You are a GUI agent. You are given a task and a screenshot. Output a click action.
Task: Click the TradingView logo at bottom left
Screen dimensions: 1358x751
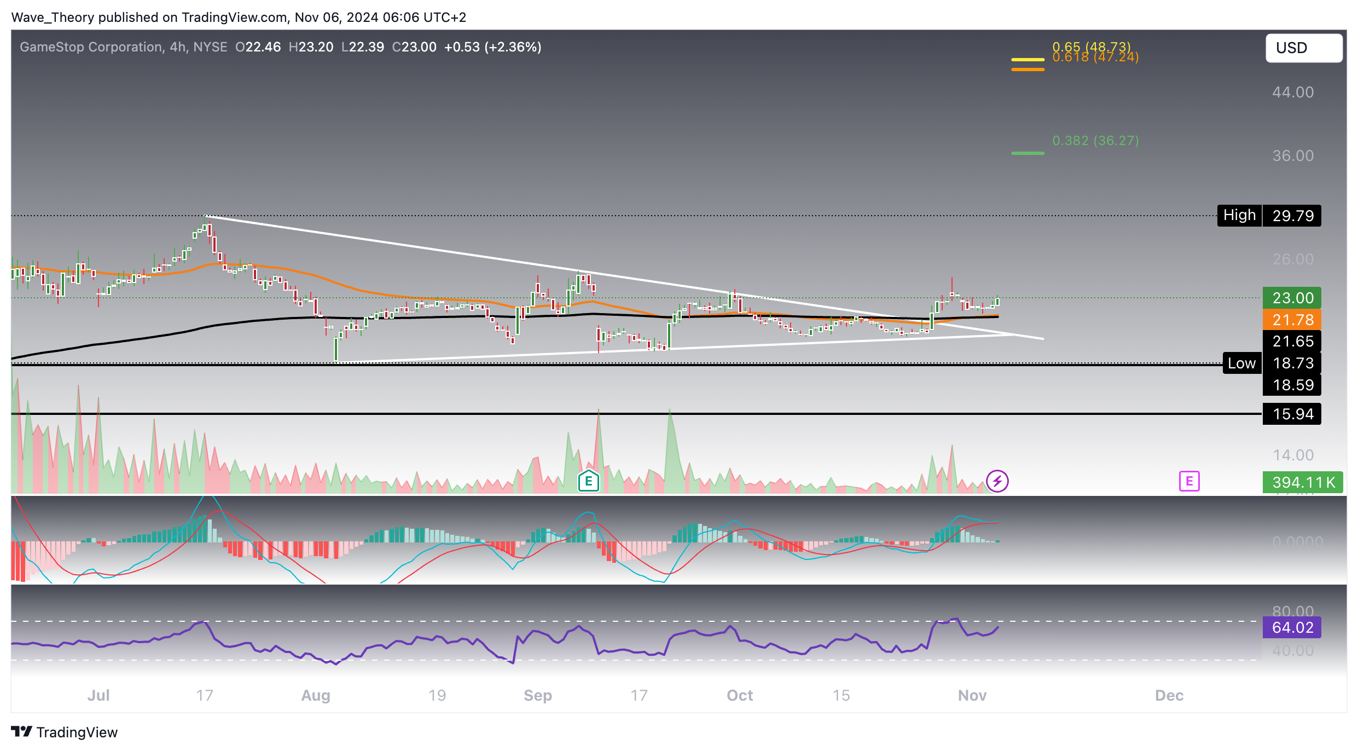point(64,732)
